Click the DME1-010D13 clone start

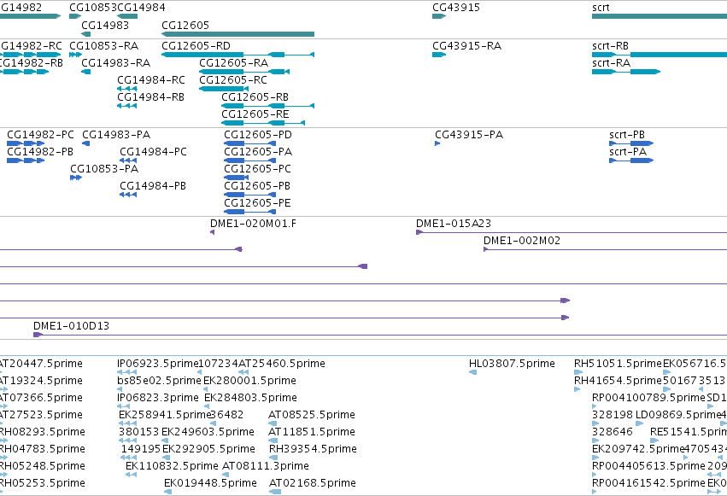pyautogui.click(x=38, y=335)
